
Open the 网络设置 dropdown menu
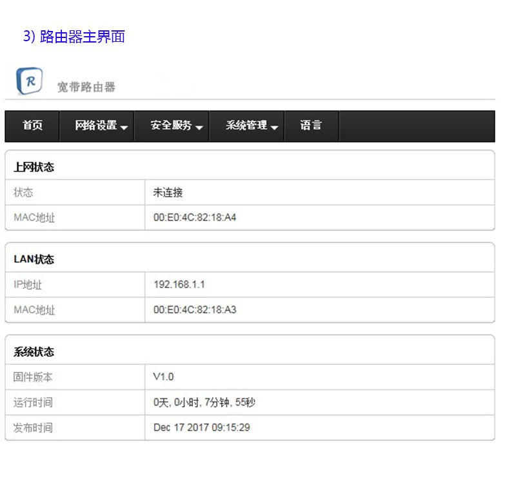click(101, 126)
